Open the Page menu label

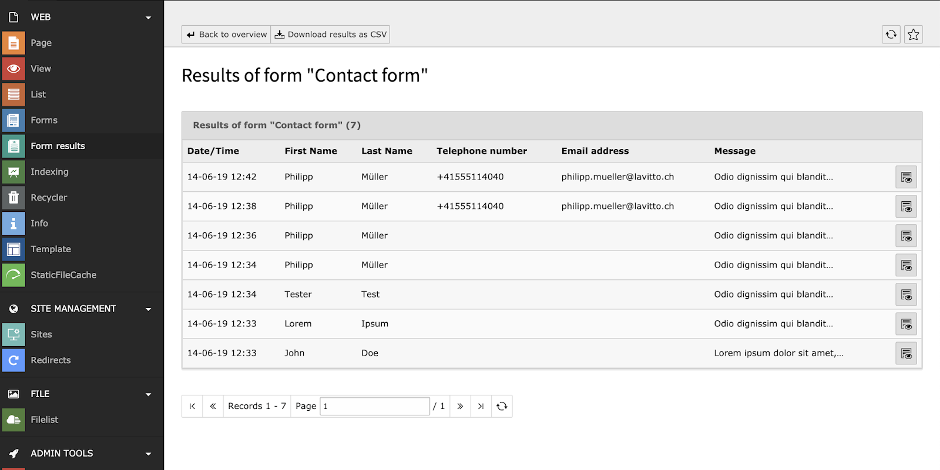click(41, 43)
